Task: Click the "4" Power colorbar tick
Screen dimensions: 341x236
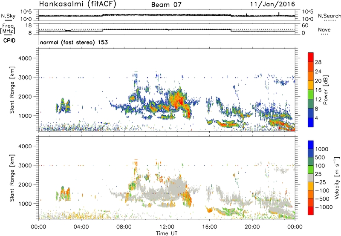Action: [x=317, y=118]
